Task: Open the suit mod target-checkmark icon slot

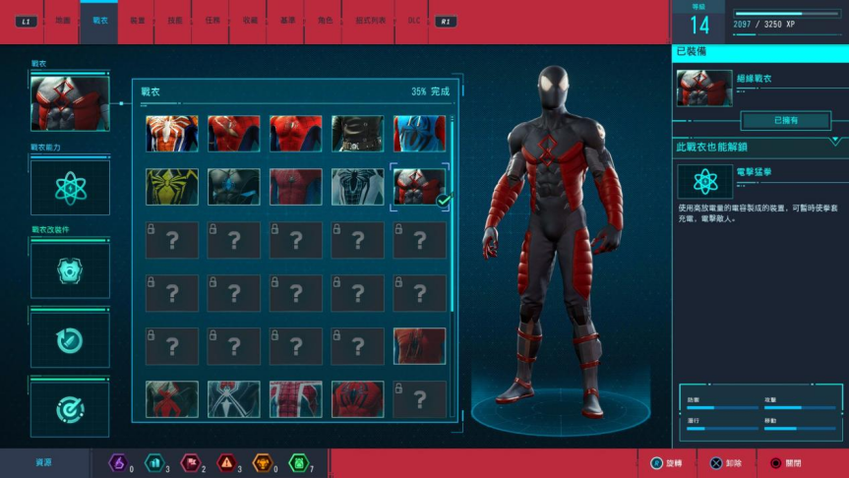Action: (x=71, y=410)
